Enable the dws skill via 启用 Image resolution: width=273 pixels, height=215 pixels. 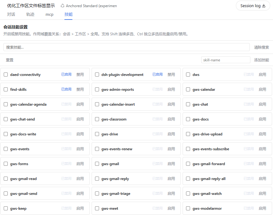point(262,75)
